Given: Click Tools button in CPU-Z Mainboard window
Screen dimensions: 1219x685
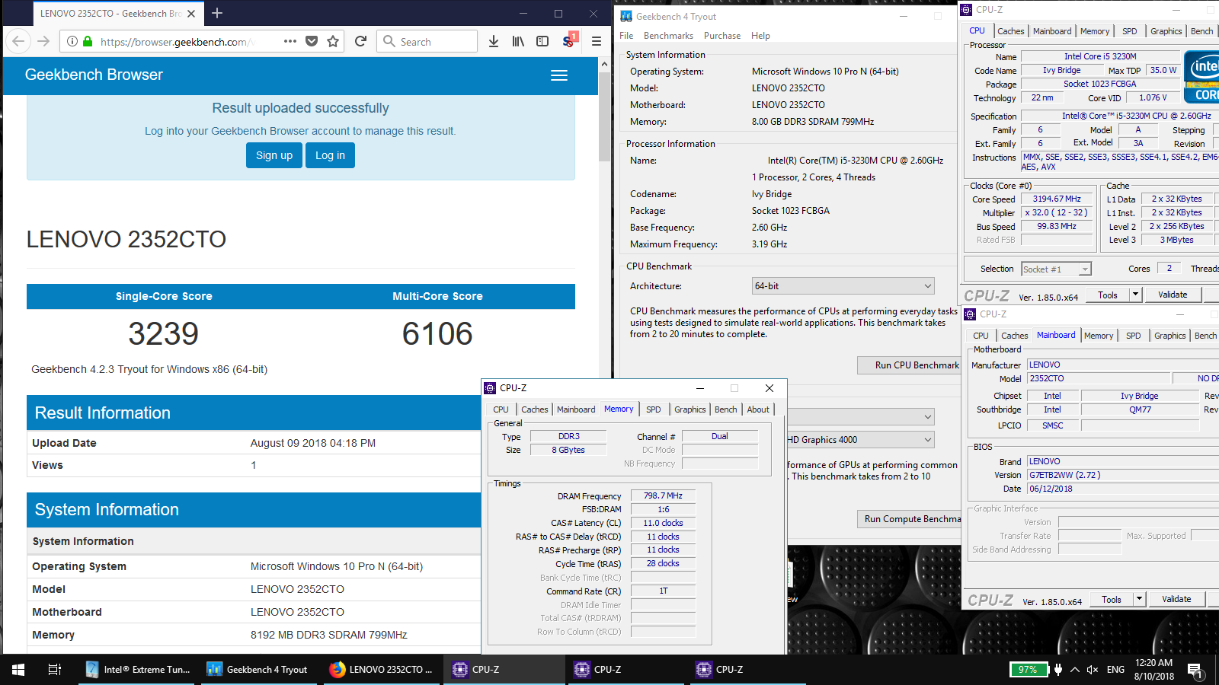Looking at the screenshot, I should (1112, 599).
